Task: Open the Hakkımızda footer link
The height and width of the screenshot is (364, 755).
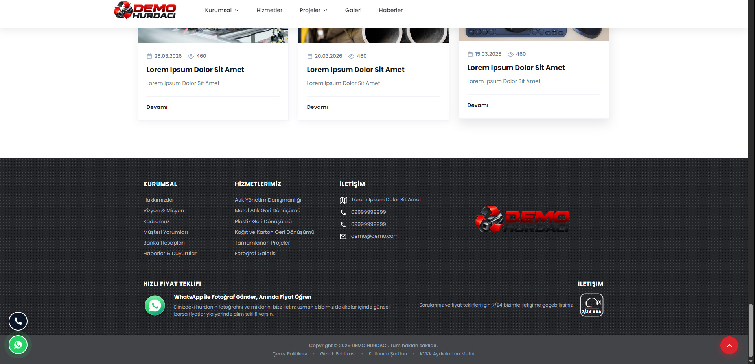Action: point(158,200)
